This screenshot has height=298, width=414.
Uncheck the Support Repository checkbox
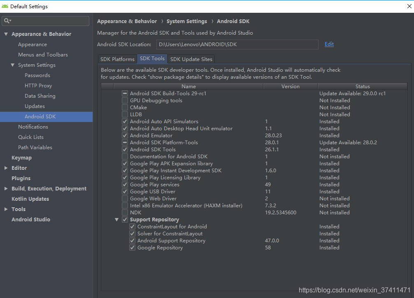tap(125, 219)
